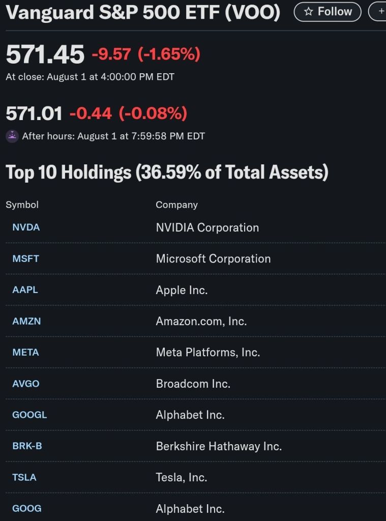The width and height of the screenshot is (386, 521).
Task: Click the GOOG symbol link
Action: (27, 508)
